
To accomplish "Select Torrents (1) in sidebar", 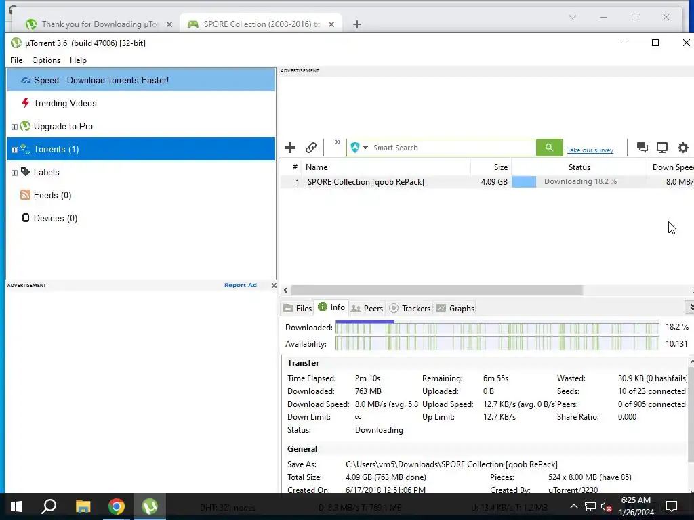I will click(x=141, y=149).
